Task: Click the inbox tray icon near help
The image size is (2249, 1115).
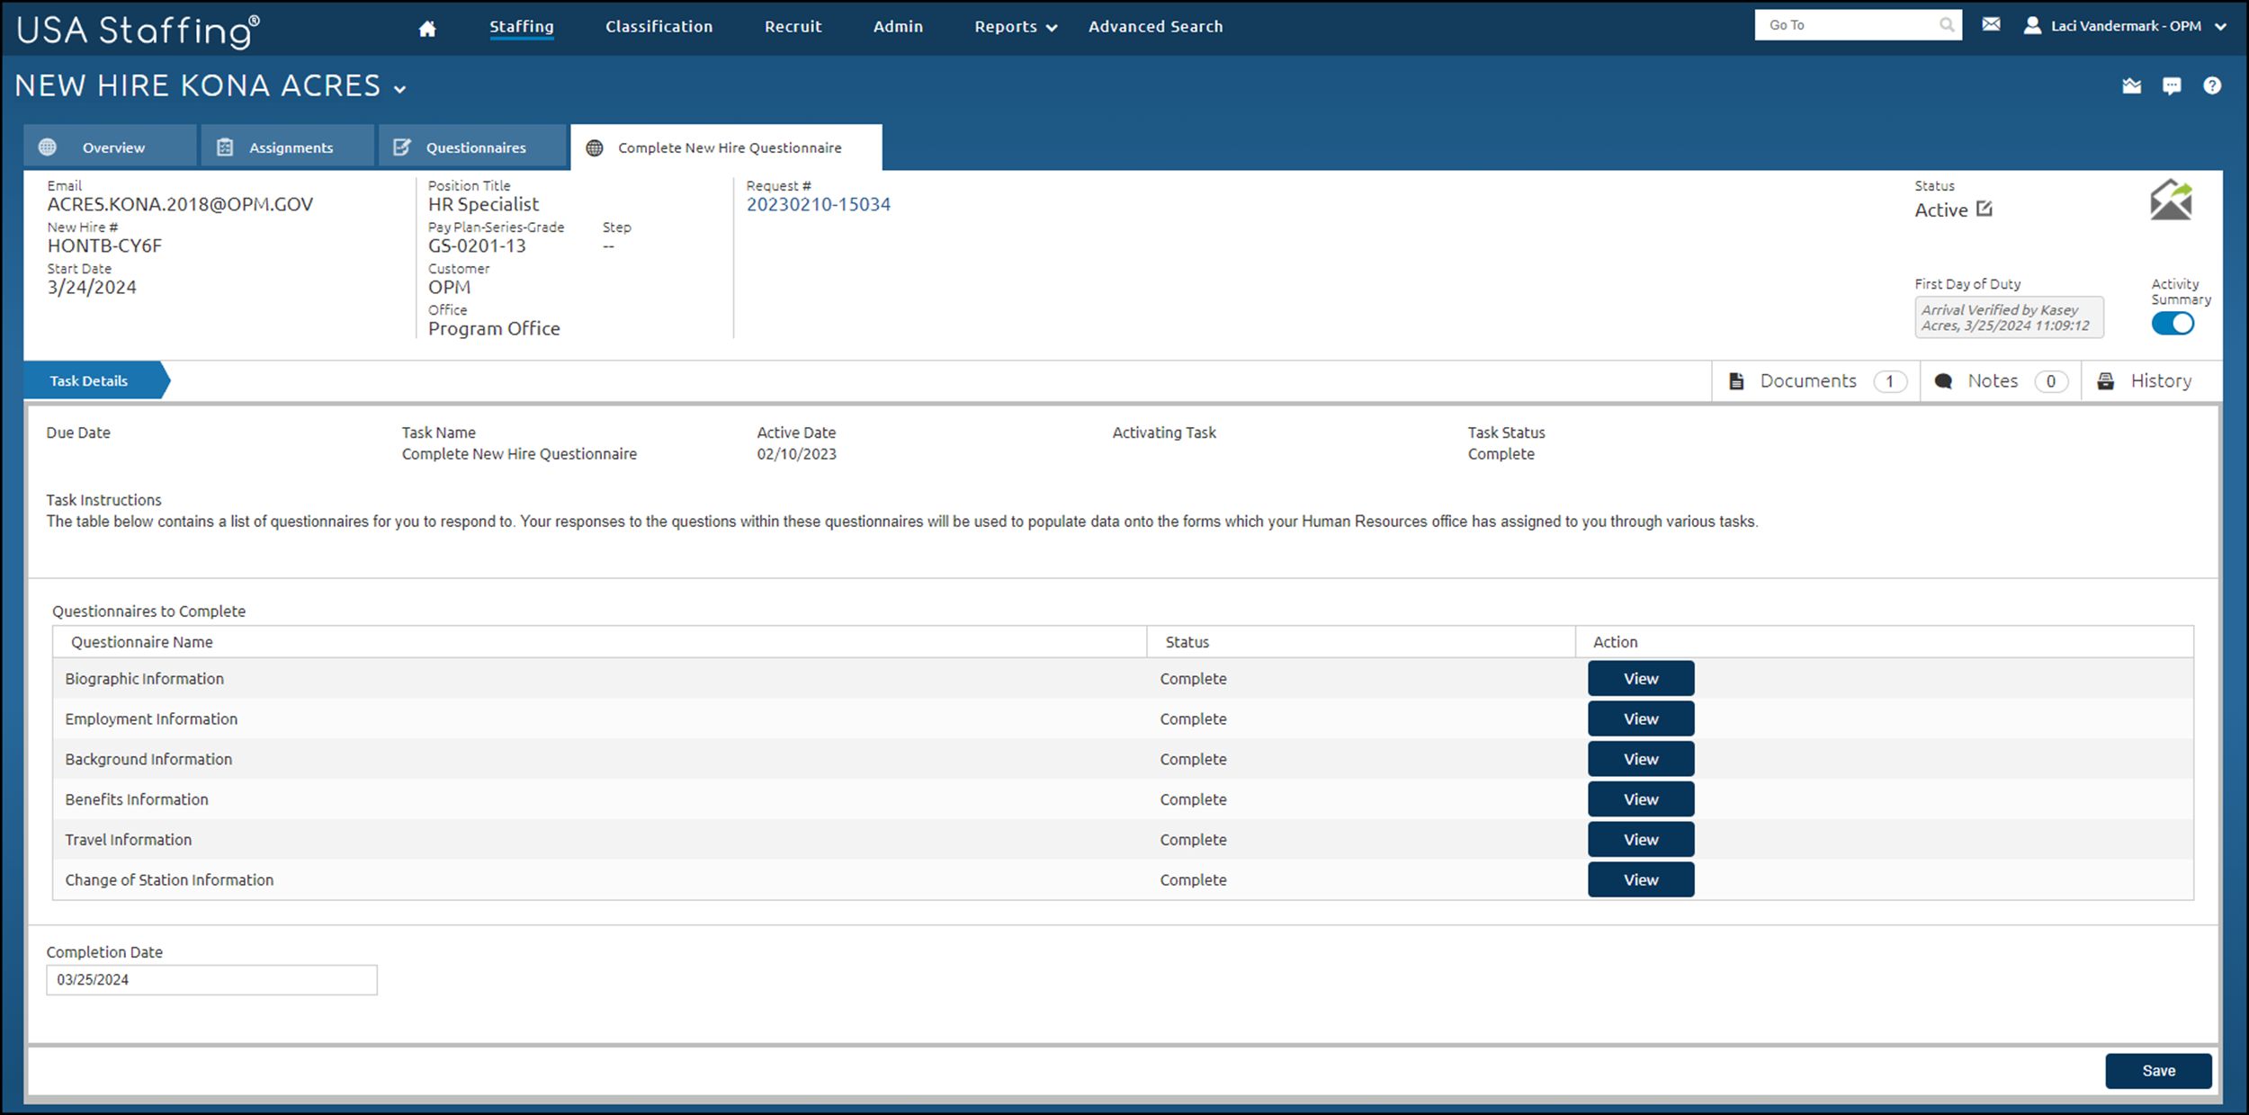Action: point(2131,86)
